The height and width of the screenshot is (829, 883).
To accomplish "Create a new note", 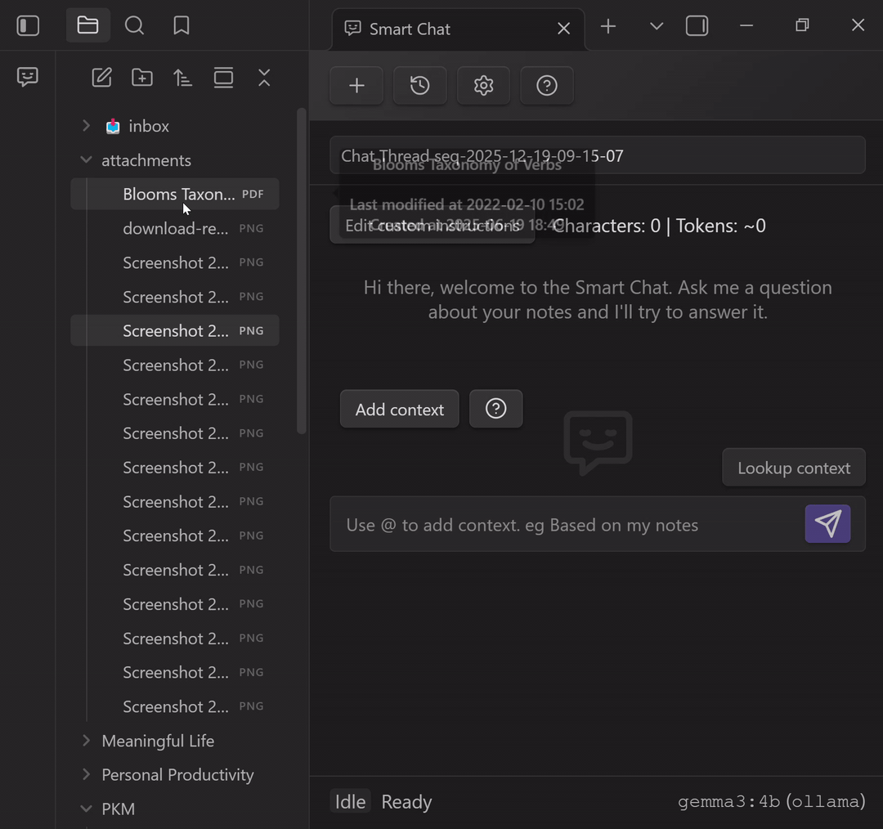I will tap(101, 78).
